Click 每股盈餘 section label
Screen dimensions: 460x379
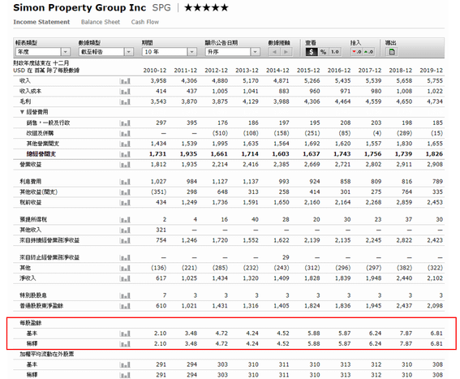pos(31,323)
